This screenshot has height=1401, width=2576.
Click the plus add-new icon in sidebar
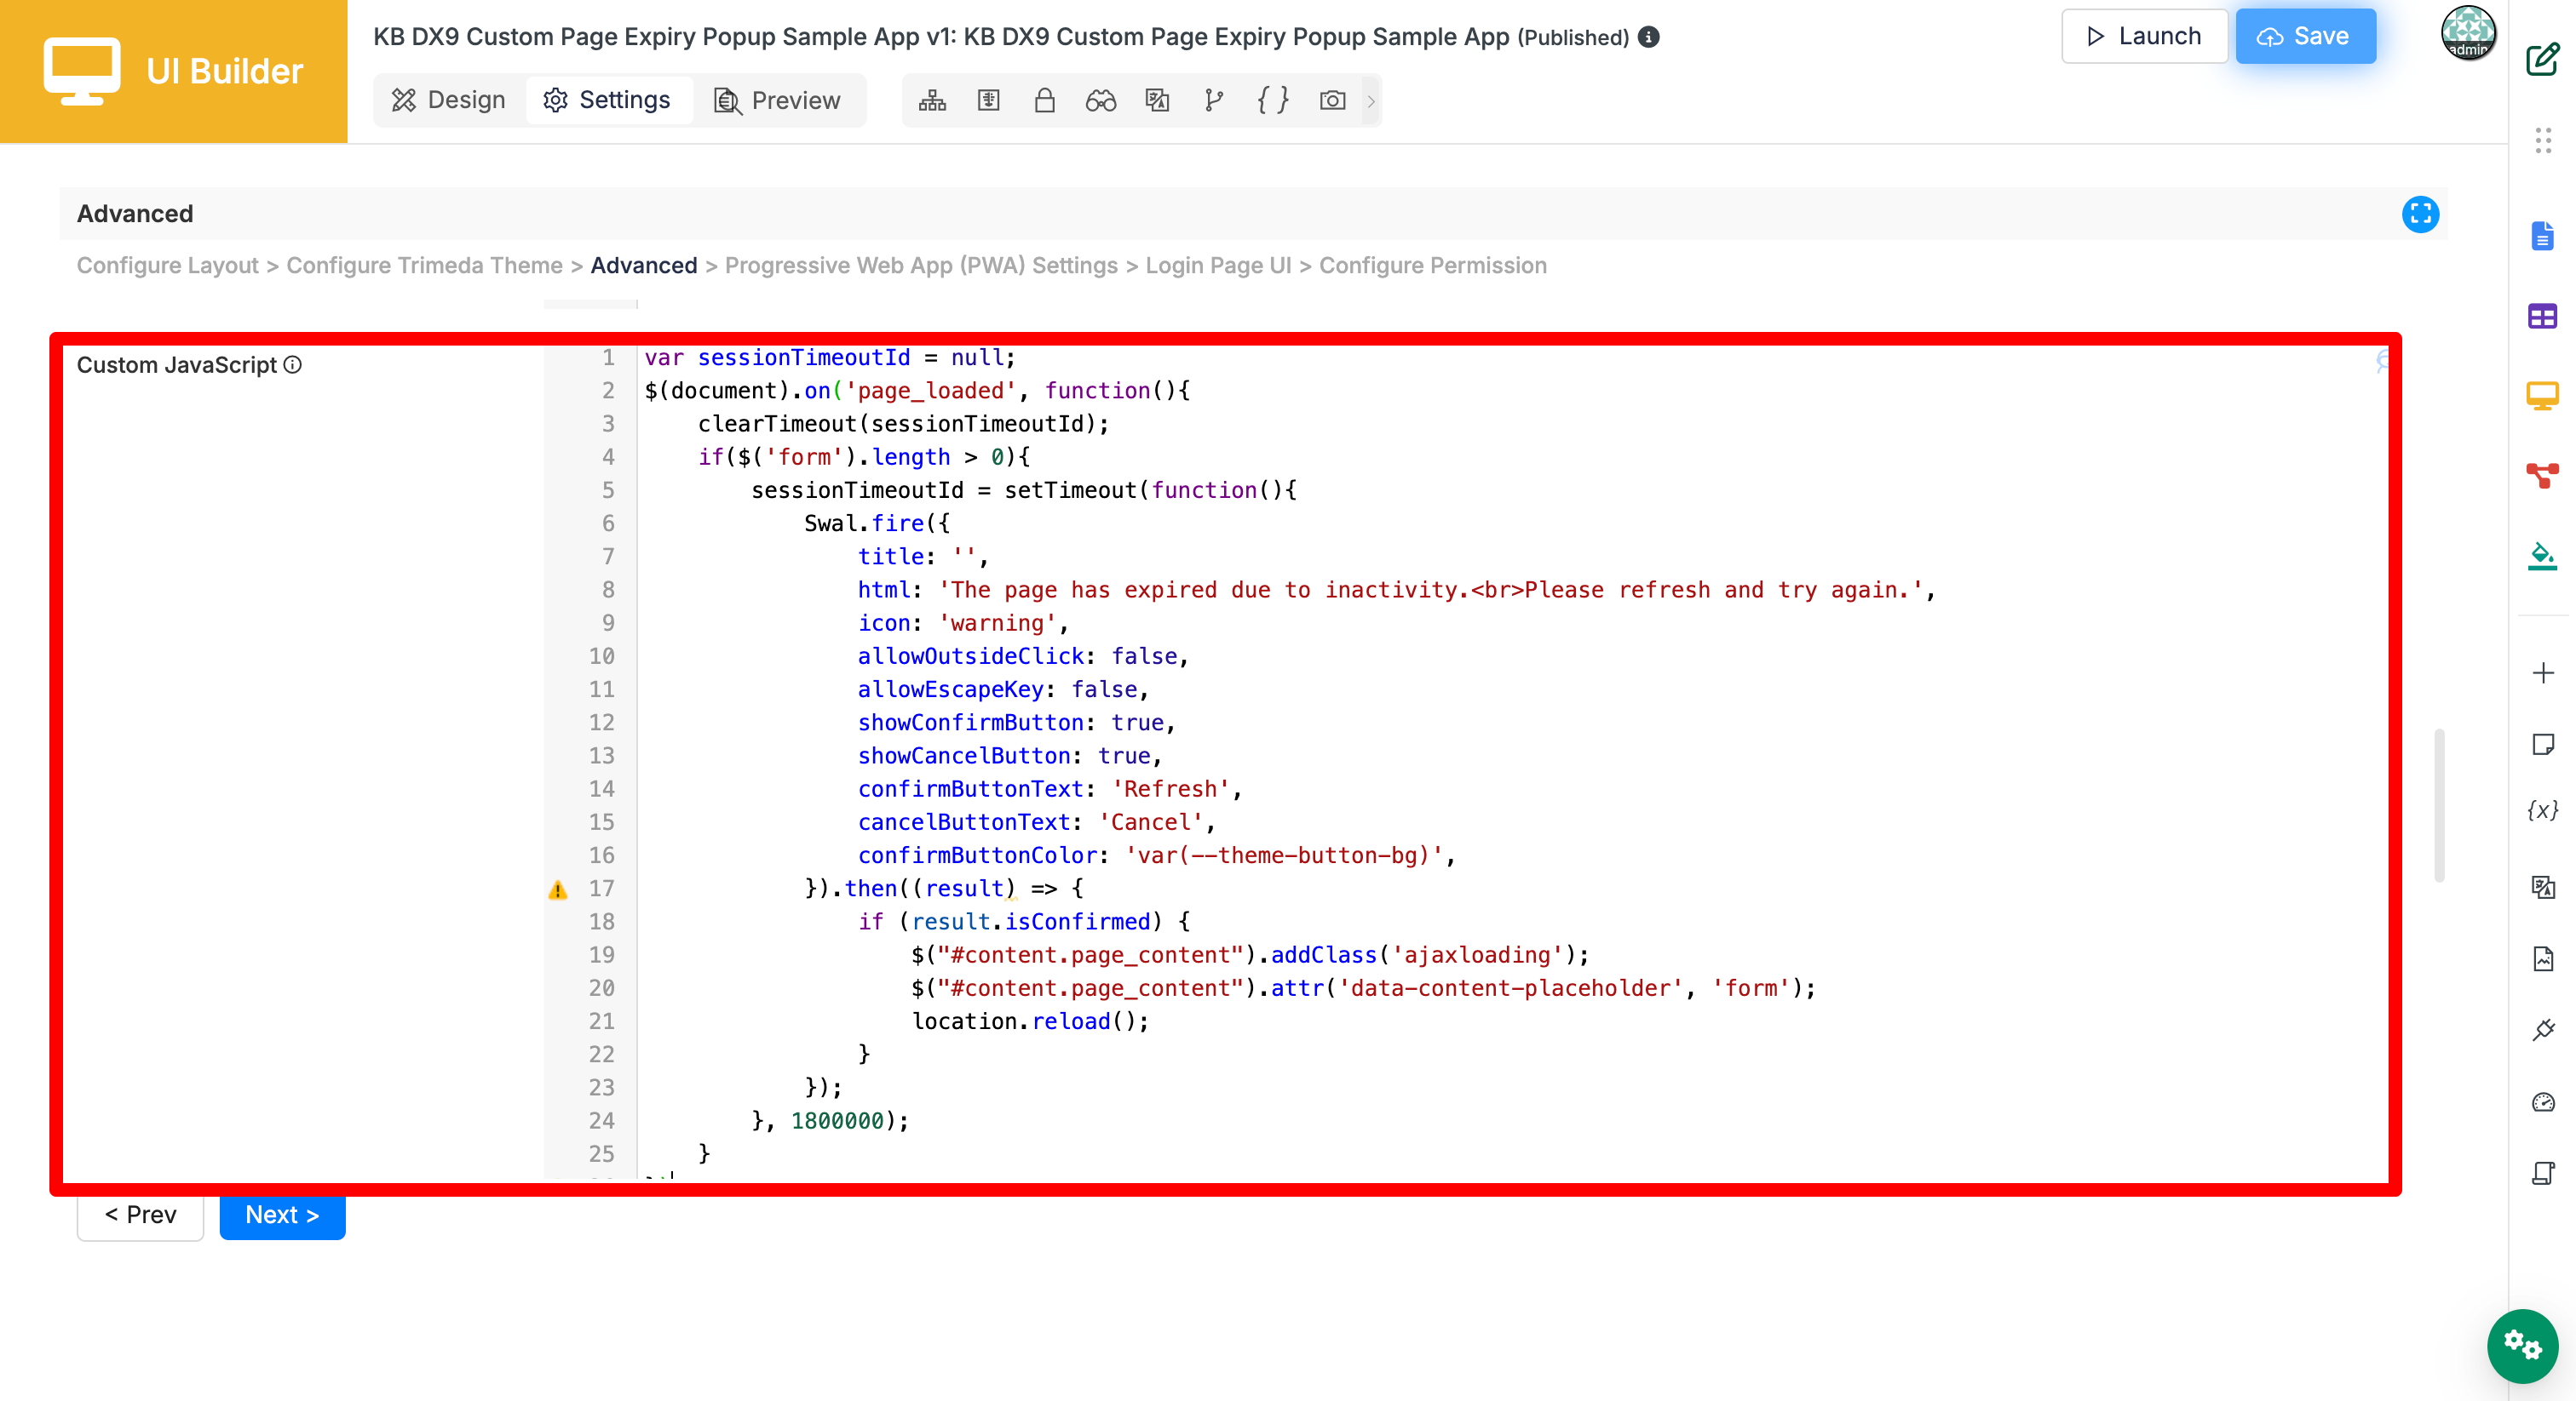(2543, 672)
